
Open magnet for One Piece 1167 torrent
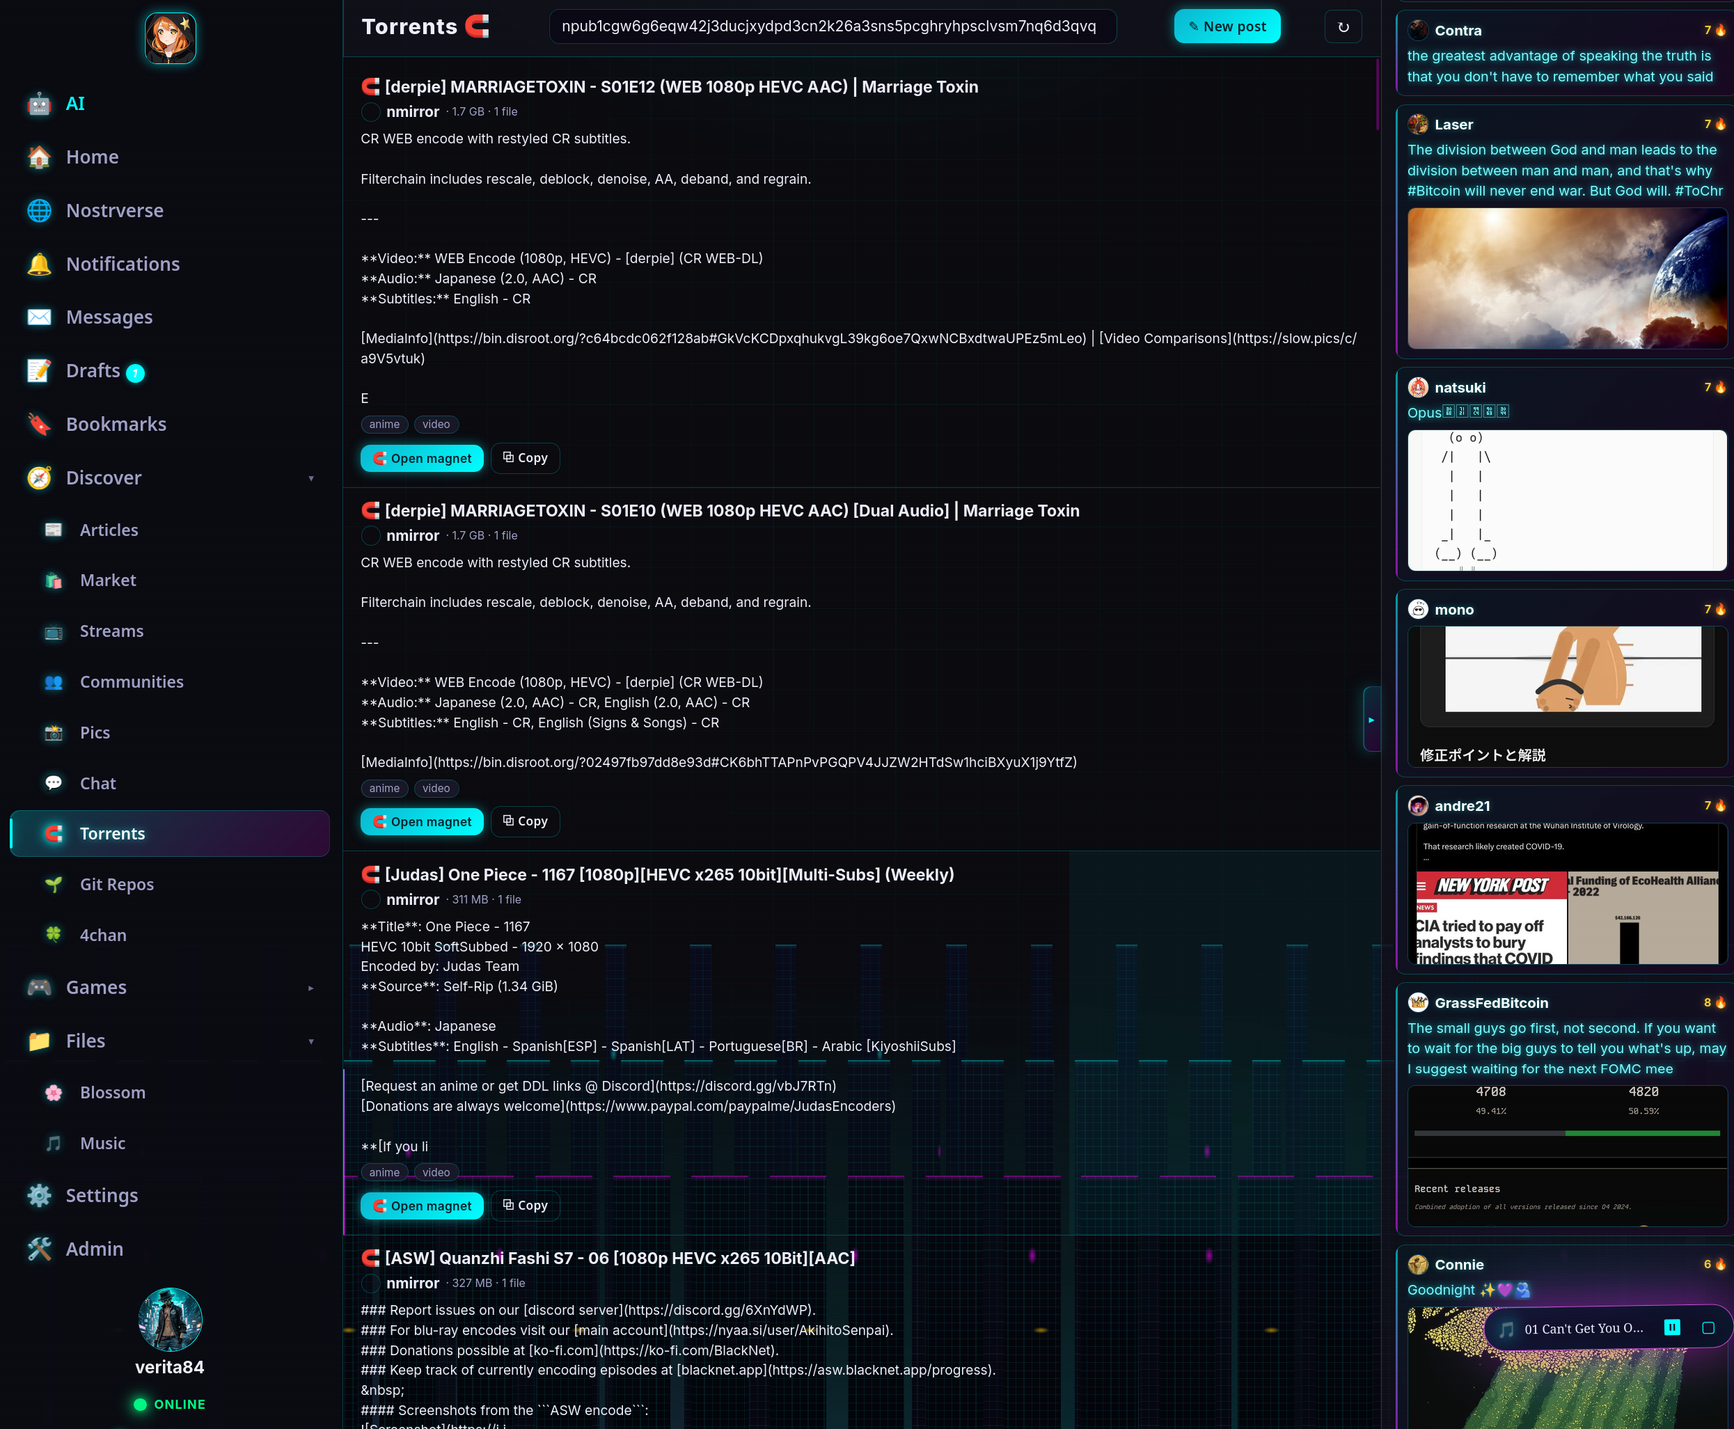(423, 1206)
